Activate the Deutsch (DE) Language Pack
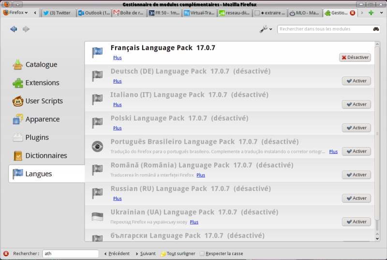 pos(357,81)
